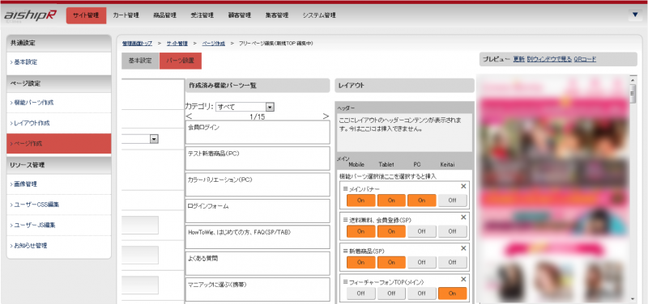The image size is (648, 304).
Task: Toggle フィーチャーフォンTOP(メイン) PC switch
Action: pos(421,293)
